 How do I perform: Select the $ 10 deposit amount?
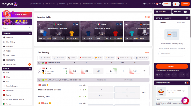tap(167, 75)
